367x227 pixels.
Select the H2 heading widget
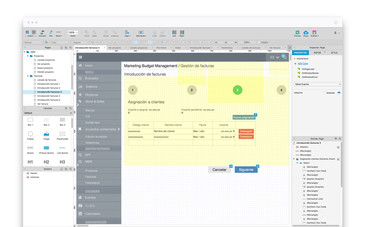tap(46, 162)
